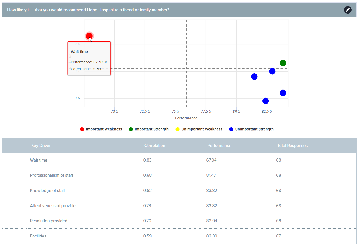This screenshot has height=246, width=359.
Task: Select the blue Knowledge of staff point
Action: pyautogui.click(x=283, y=93)
